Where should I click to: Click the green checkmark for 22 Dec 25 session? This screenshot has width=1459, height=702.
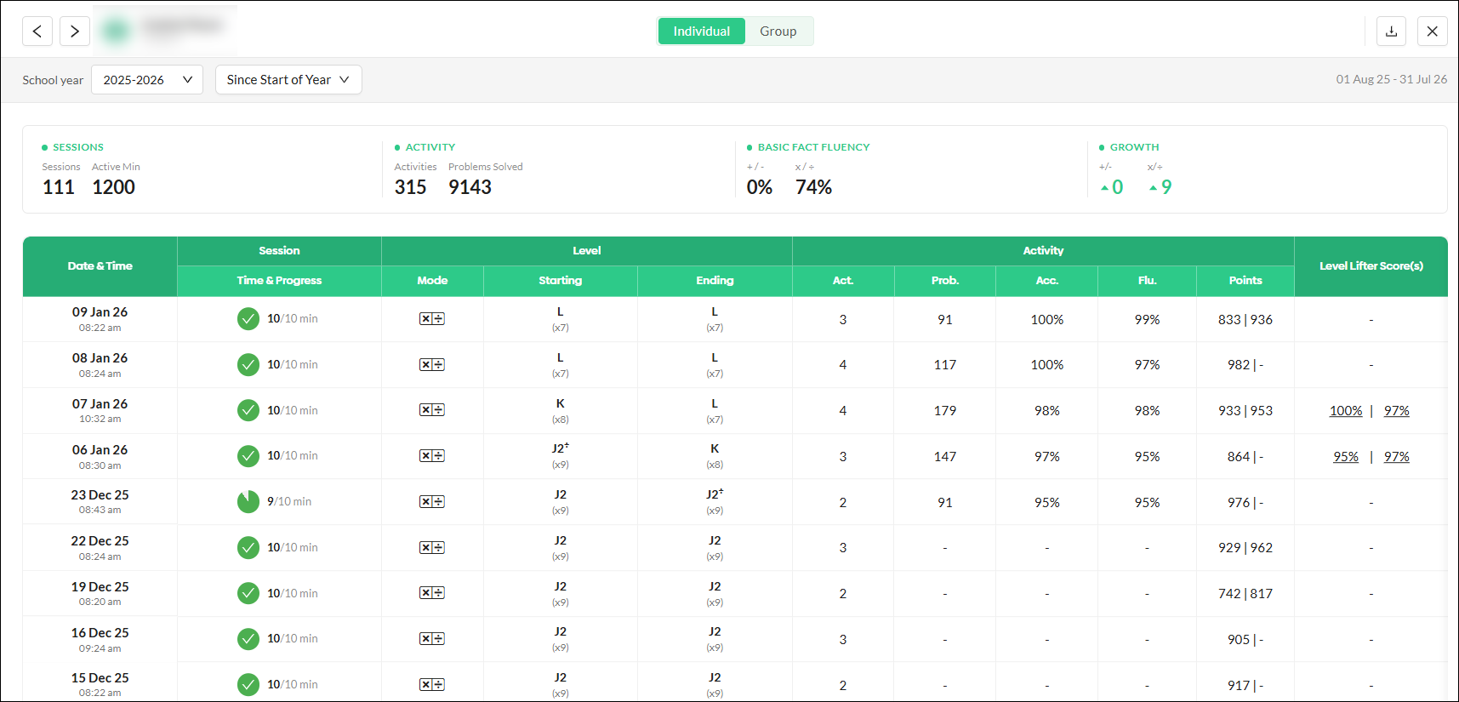tap(248, 548)
